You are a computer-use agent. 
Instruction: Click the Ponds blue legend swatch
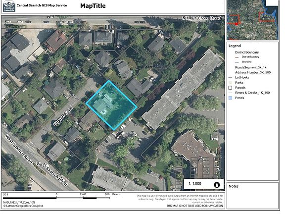coord(230,98)
